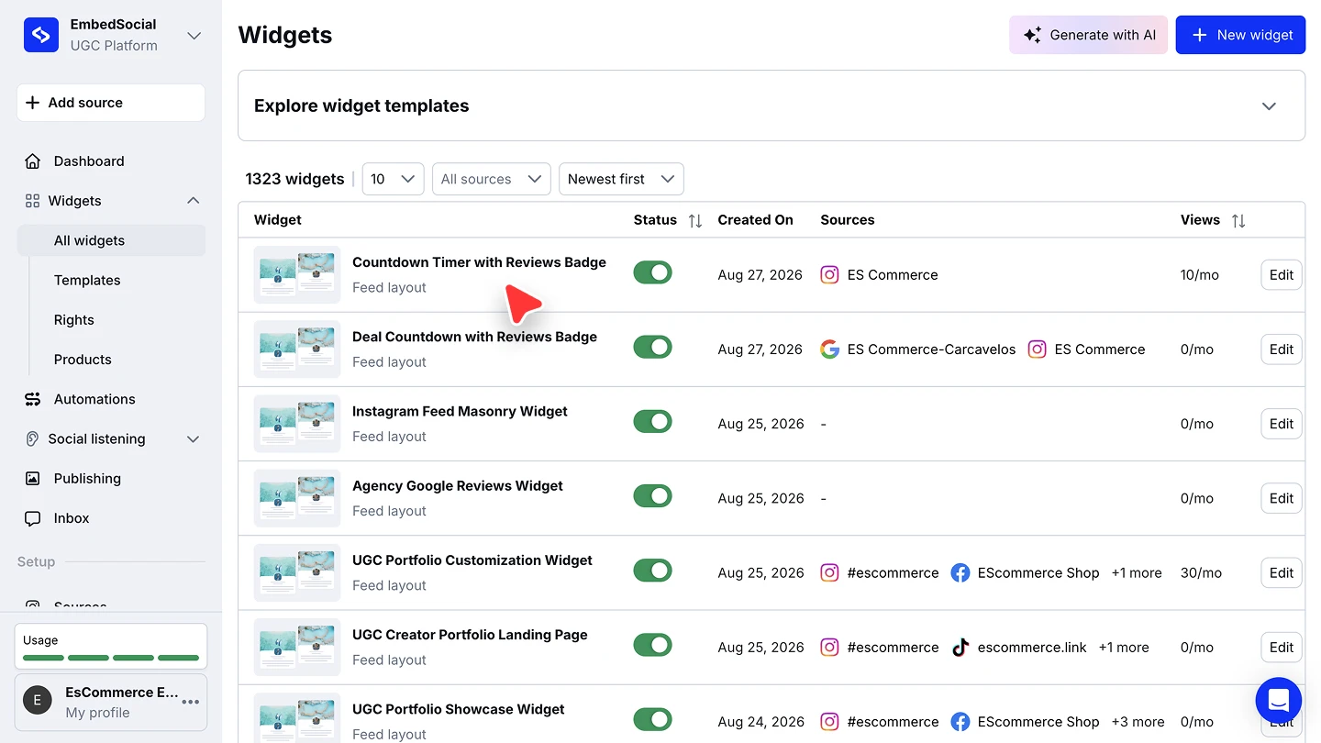Click the EmbedSocial logo icon
Viewport: 1321px width, 743px height.
coord(41,35)
